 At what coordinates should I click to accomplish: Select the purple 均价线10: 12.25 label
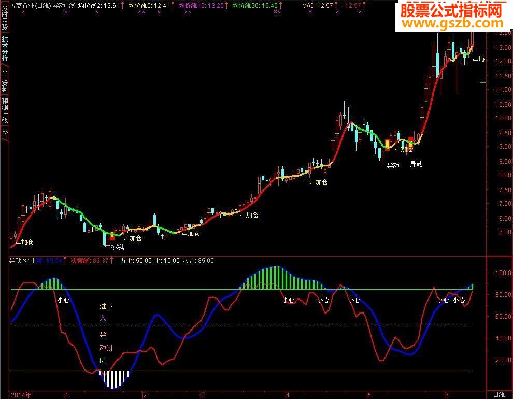pyautogui.click(x=201, y=6)
